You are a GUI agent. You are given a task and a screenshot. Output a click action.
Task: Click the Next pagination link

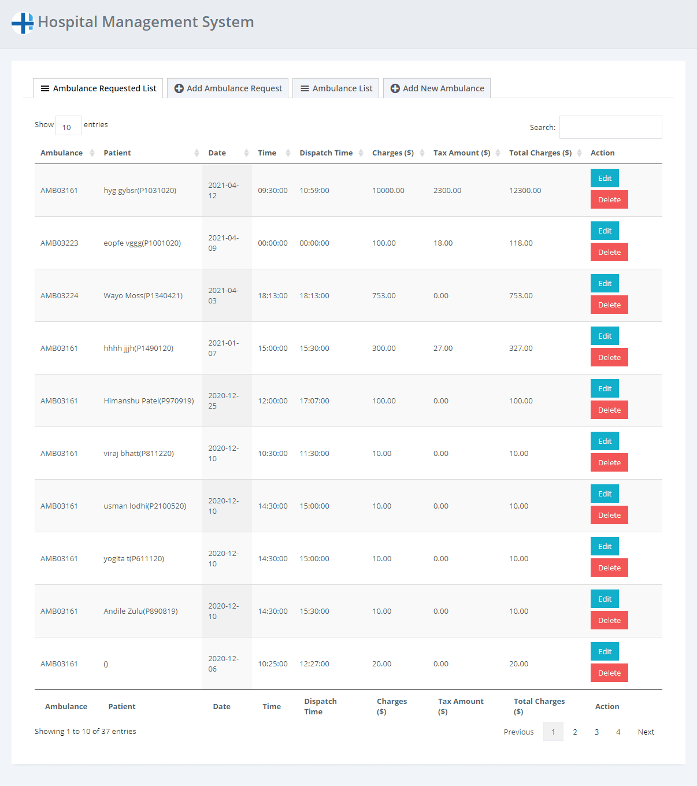tap(646, 732)
